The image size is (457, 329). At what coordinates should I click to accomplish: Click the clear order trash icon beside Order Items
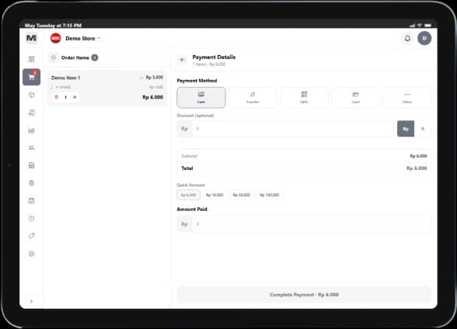54,57
